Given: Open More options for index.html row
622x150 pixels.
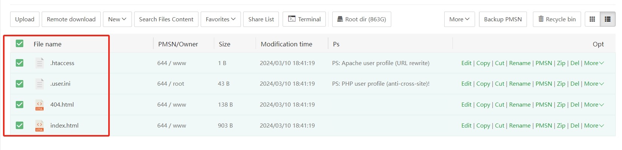Looking at the screenshot, I should [x=594, y=126].
